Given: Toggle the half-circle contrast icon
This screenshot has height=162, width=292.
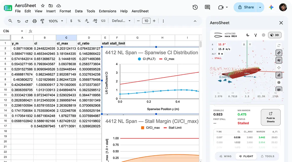Looking at the screenshot, I should [279, 82].
